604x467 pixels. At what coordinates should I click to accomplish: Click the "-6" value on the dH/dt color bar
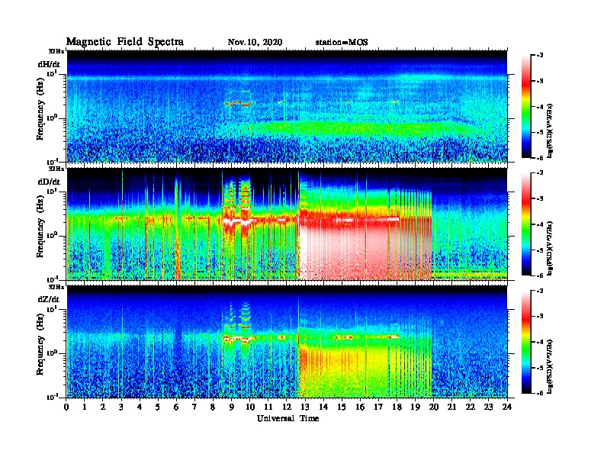click(540, 158)
